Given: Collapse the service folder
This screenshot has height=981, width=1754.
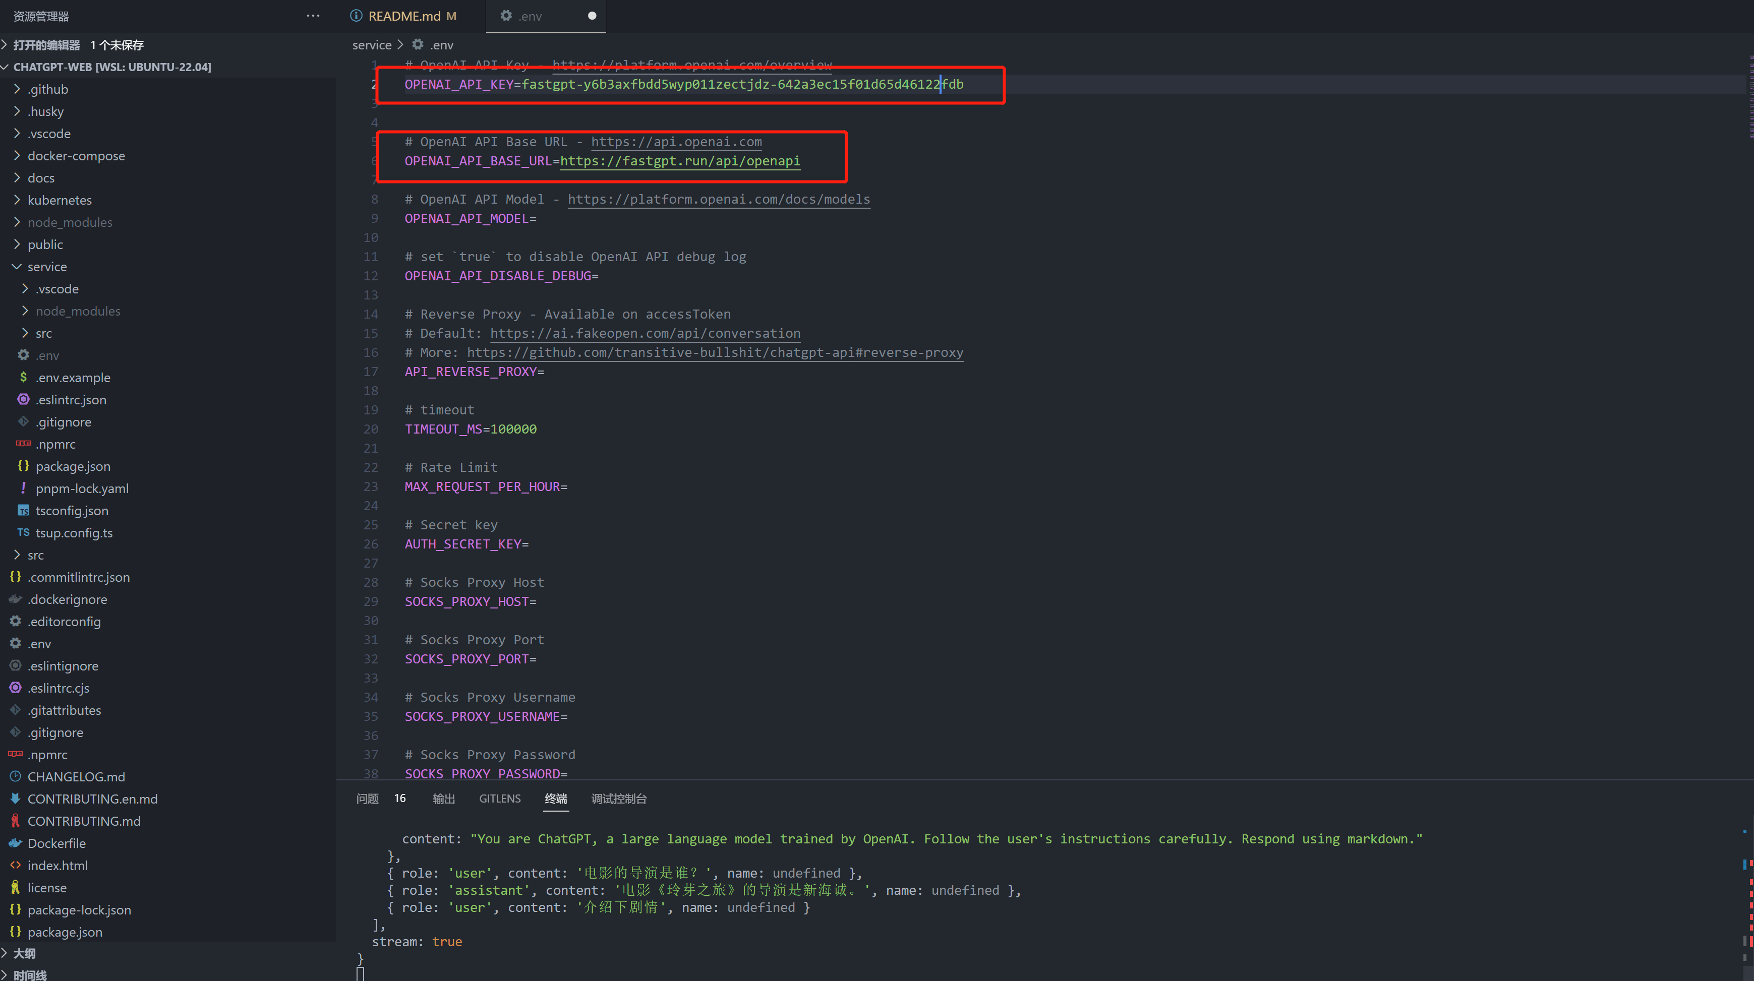Looking at the screenshot, I should click(47, 266).
